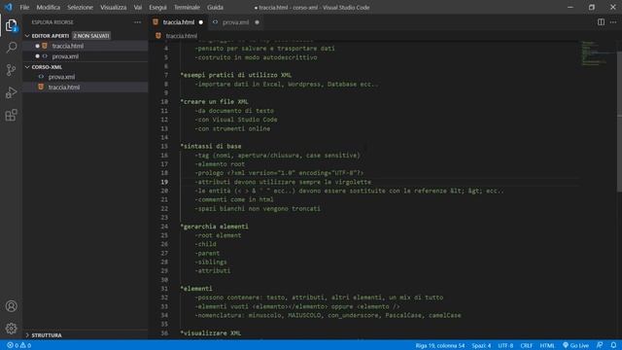The image size is (622, 350).
Task: Select prova.xml in open editors list
Action: [86, 56]
